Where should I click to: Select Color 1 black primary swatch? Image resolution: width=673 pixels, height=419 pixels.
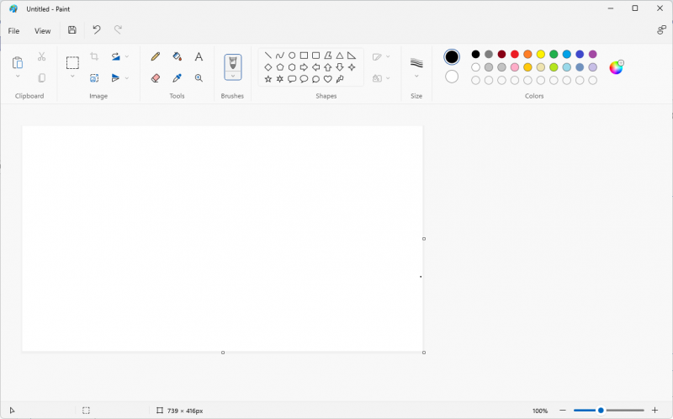(x=452, y=56)
